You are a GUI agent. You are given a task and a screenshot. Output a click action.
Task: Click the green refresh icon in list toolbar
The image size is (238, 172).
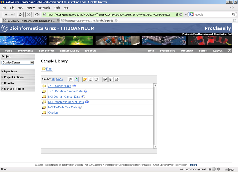coord(76,79)
